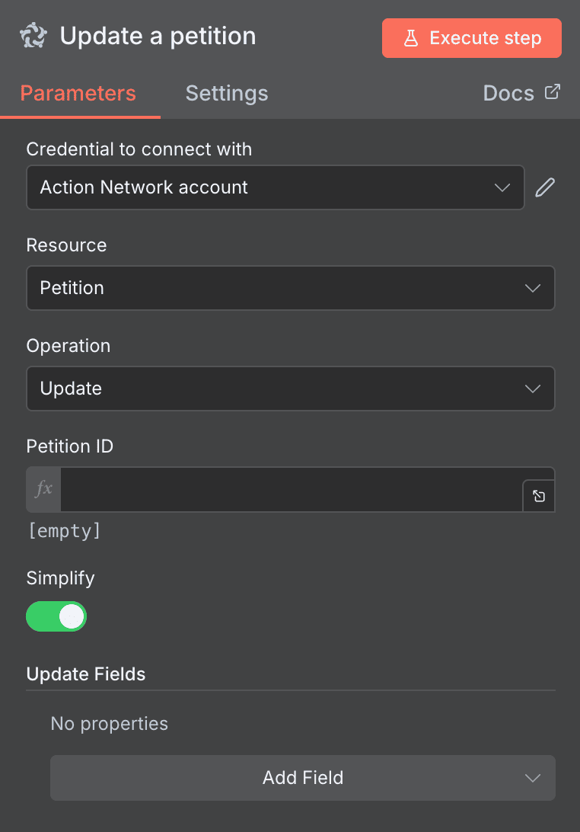The image size is (580, 832).
Task: Click the chevron arrow in the Resource field
Action: pyautogui.click(x=533, y=288)
